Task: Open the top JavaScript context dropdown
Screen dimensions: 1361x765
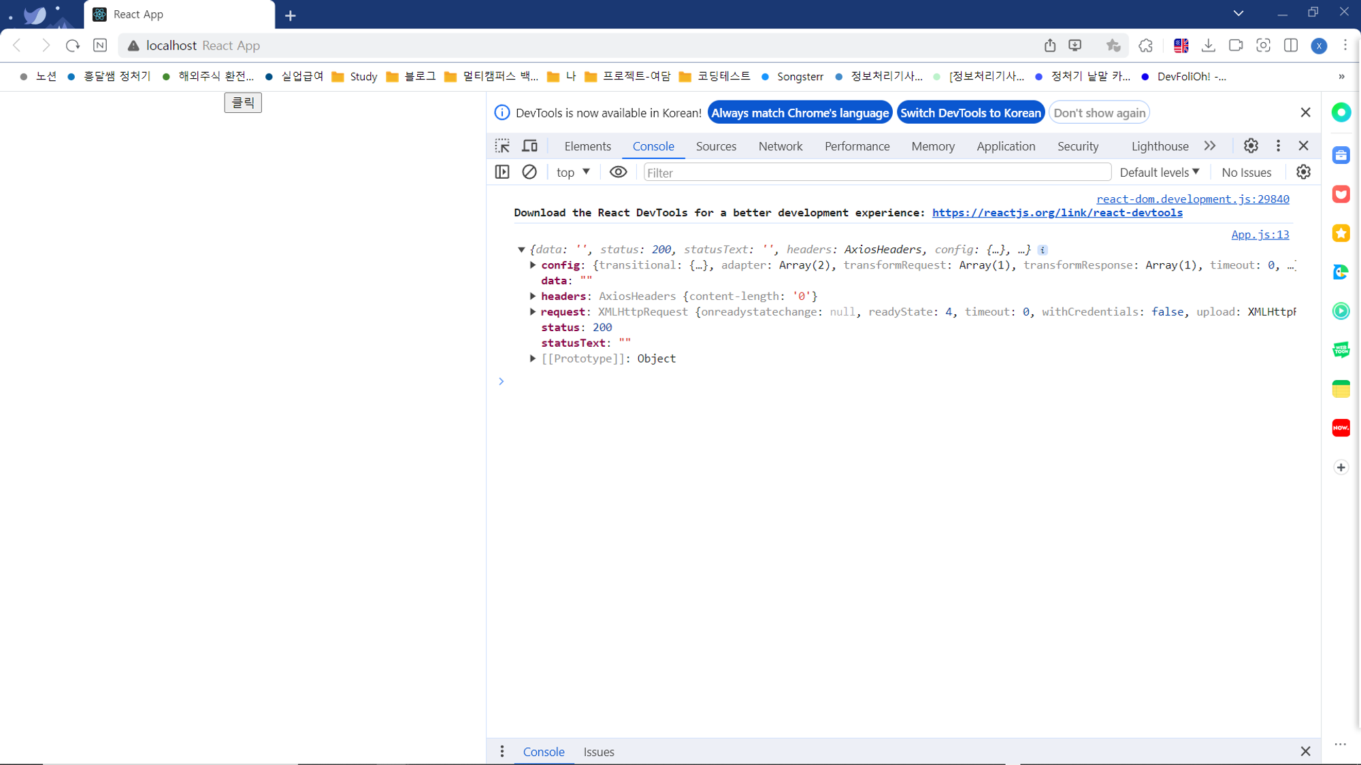Action: (573, 172)
